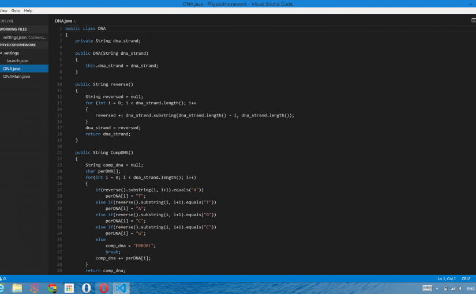476x294 pixels.
Task: Open DNAMain.java in the explorer
Action: point(17,76)
